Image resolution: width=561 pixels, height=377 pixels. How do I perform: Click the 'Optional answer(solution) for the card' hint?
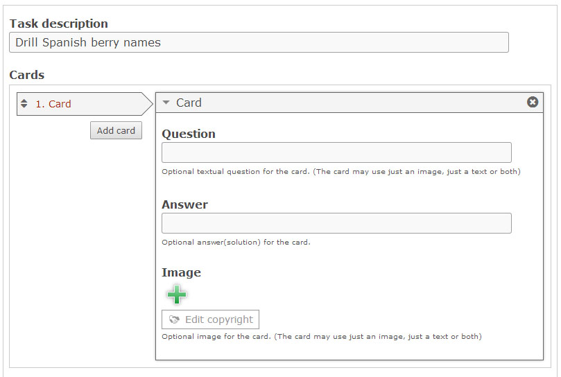coord(236,242)
